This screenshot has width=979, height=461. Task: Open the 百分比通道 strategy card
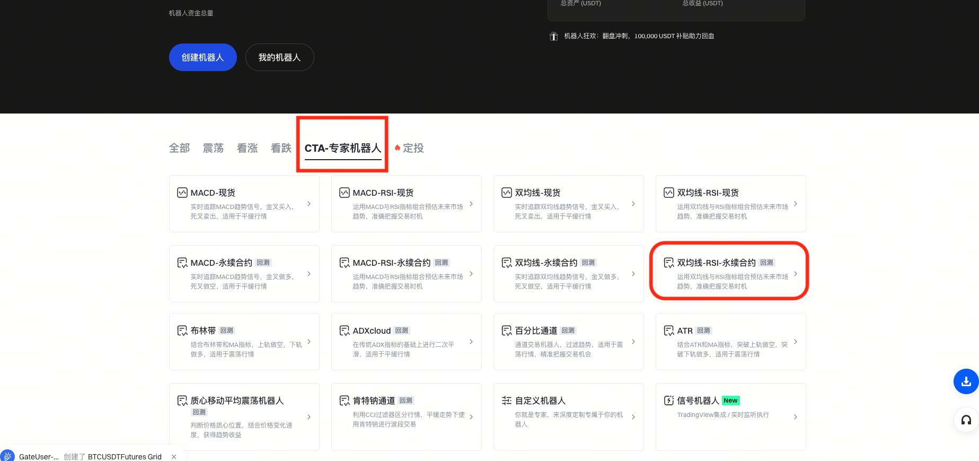point(568,342)
